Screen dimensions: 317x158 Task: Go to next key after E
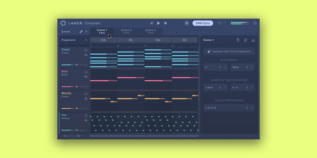225,67
